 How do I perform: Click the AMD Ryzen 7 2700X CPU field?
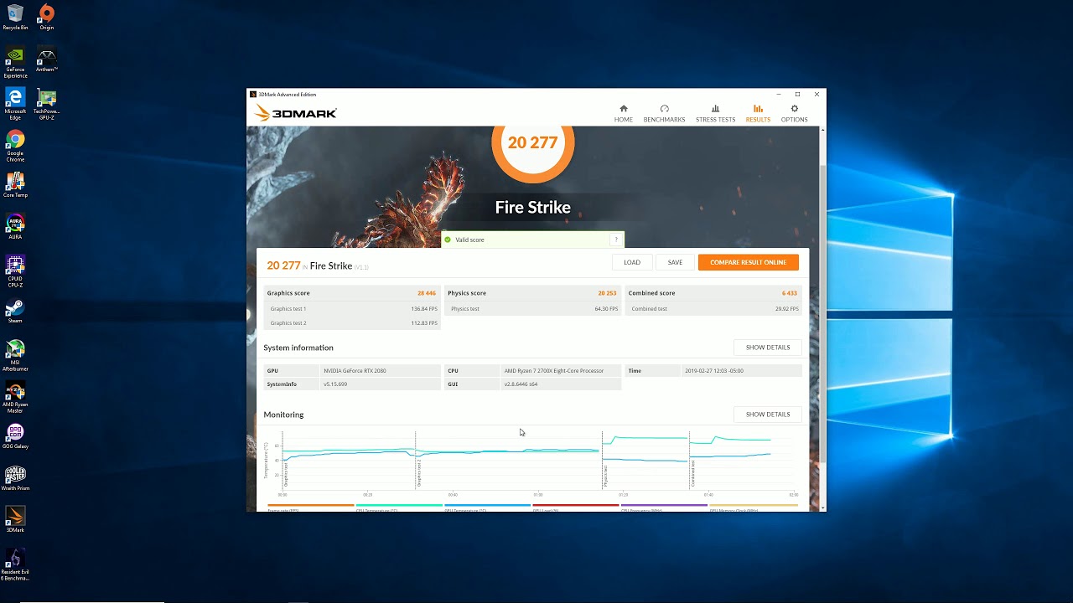(x=561, y=370)
